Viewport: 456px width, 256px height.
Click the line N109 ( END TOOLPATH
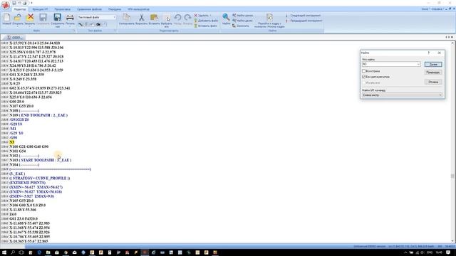click(38, 115)
